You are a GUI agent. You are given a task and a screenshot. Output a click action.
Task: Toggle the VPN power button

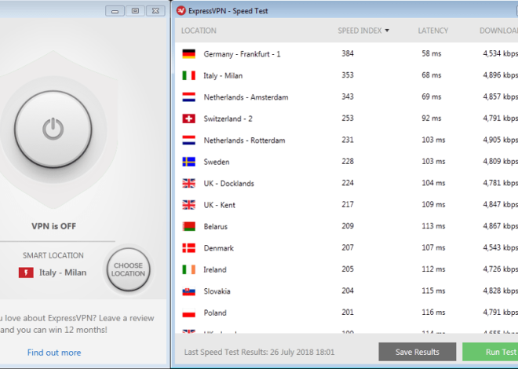coord(53,130)
